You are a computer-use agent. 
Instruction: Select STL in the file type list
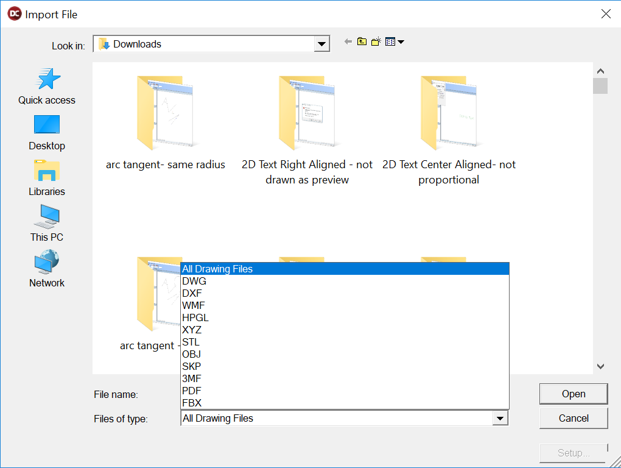pos(191,342)
